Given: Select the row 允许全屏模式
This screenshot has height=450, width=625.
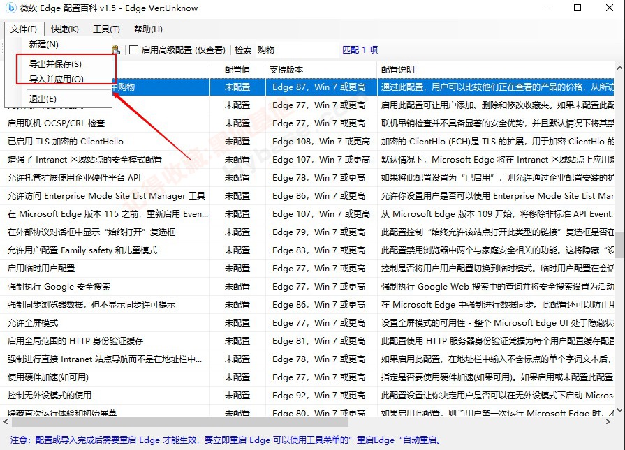Looking at the screenshot, I should tap(307, 322).
